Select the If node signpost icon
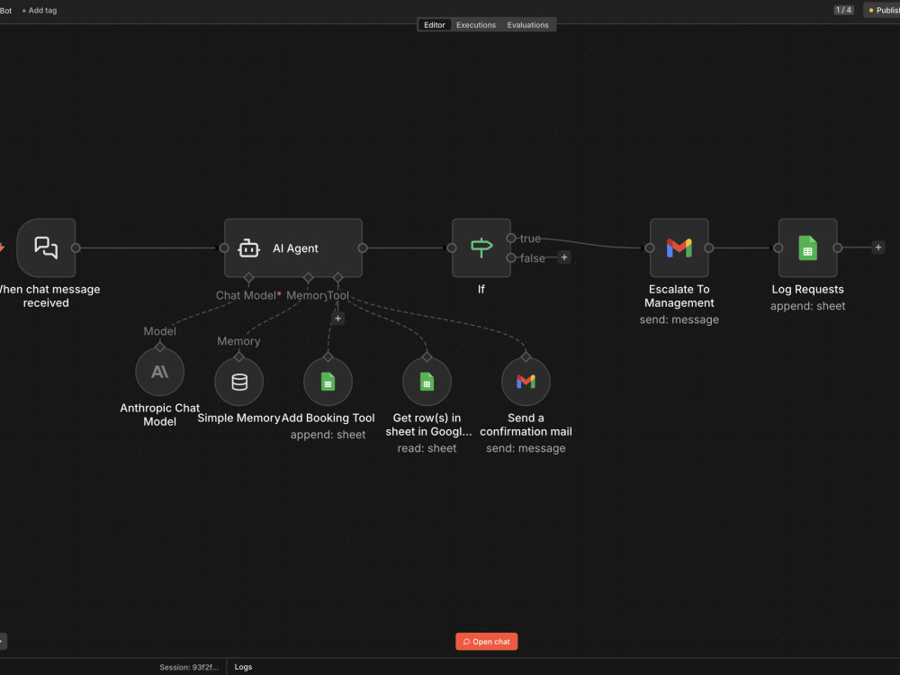The image size is (900, 675). 481,247
